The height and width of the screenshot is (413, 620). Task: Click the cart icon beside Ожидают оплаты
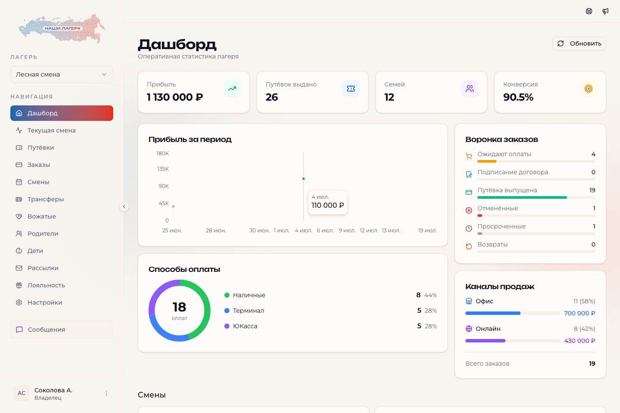[469, 156]
